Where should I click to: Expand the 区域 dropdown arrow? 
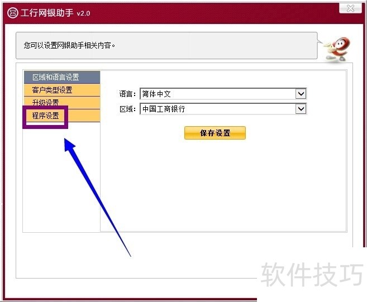301,109
